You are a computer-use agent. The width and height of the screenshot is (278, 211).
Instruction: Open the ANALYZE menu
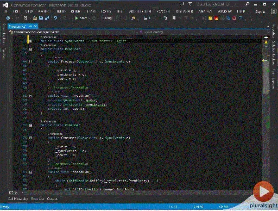click(205, 11)
